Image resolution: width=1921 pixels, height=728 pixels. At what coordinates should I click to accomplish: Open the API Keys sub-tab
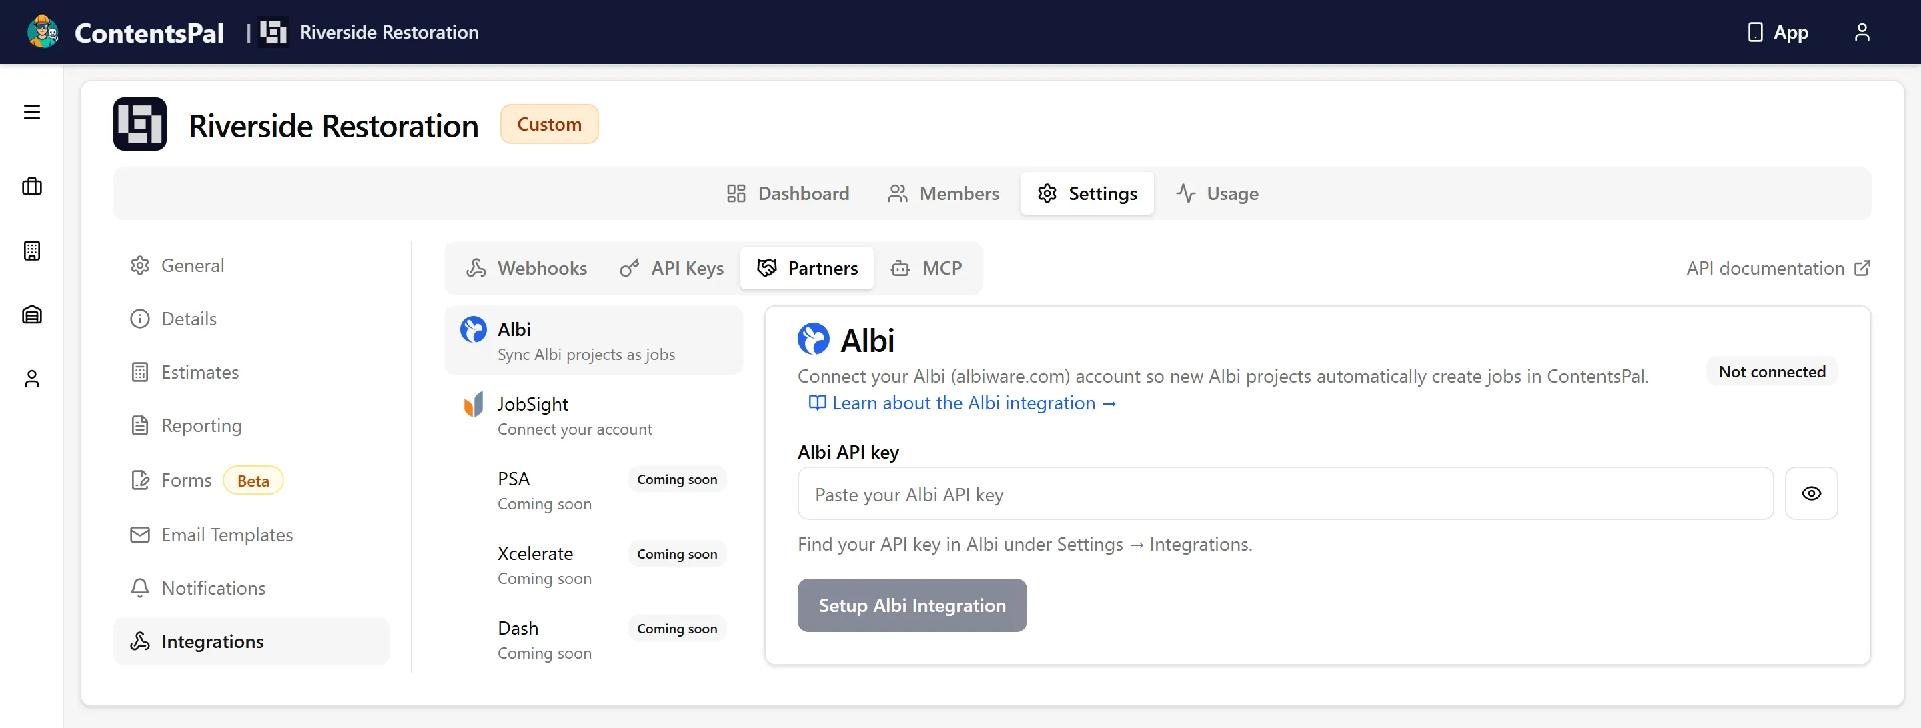[x=671, y=268]
